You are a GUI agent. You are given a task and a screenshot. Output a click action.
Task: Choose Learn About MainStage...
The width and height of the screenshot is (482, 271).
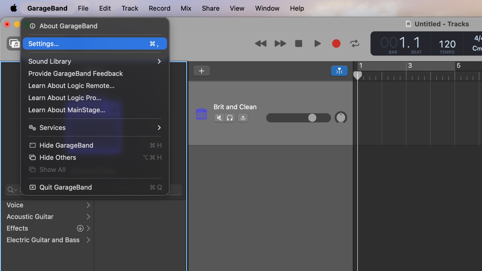pyautogui.click(x=95, y=110)
